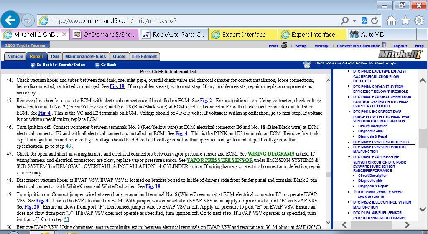Expand DTC P0402 tree item arrow
The height and width of the screenshot is (234, 428).
pyautogui.click(x=349, y=71)
